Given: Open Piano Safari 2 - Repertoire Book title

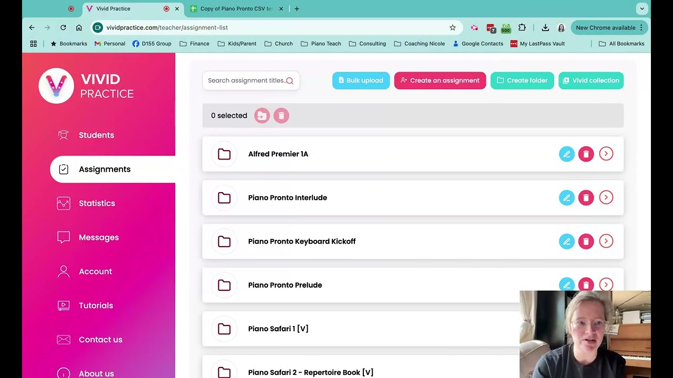Looking at the screenshot, I should click(311, 372).
